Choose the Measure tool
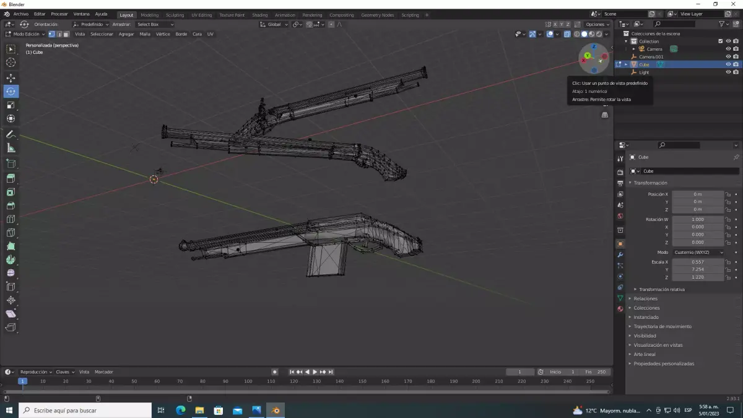Viewport: 743px width, 418px height. coord(11,147)
